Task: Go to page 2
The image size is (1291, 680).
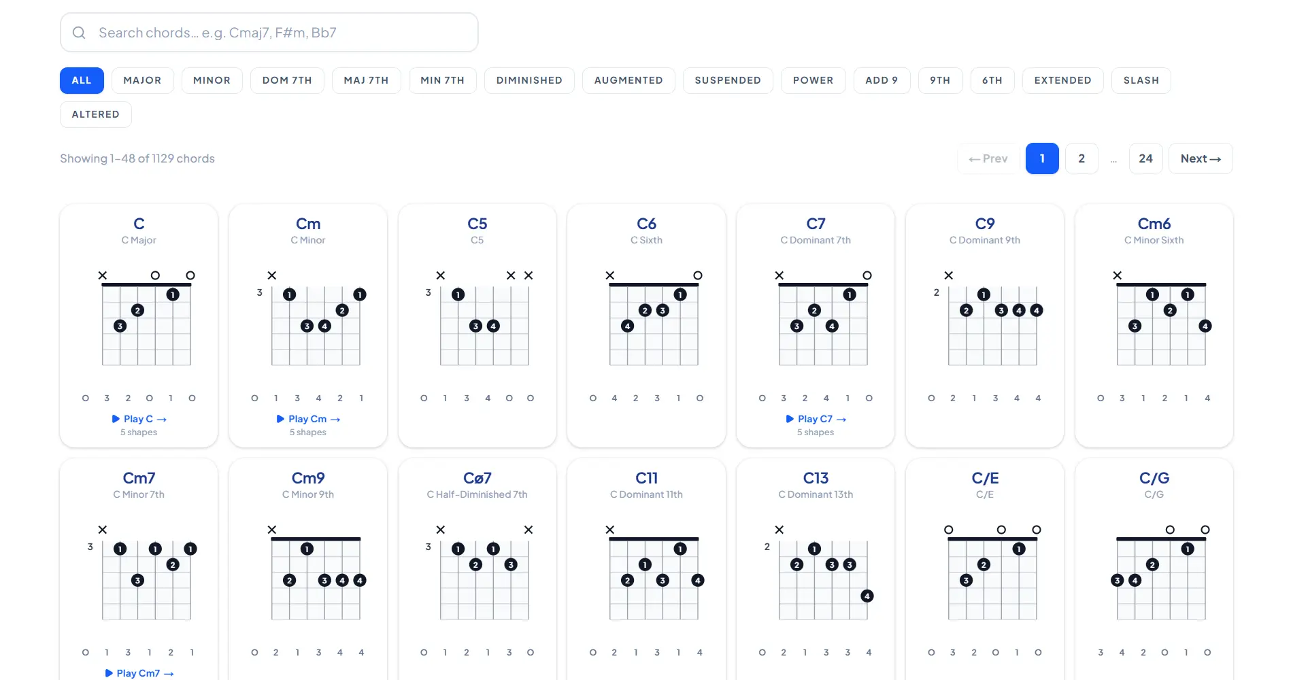Action: point(1082,158)
